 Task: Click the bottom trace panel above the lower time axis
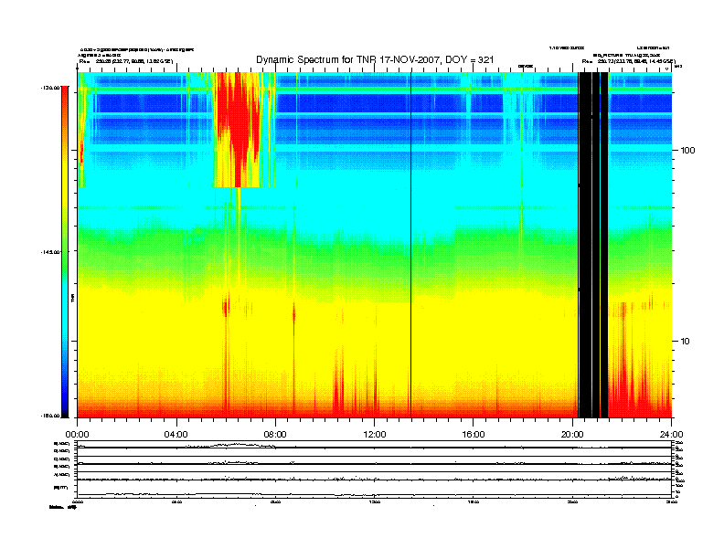coord(375,490)
